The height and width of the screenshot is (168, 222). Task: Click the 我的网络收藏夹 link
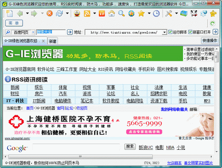[174, 109]
